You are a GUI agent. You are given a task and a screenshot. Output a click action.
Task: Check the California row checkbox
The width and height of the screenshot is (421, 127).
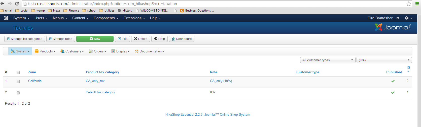pyautogui.click(x=18, y=82)
